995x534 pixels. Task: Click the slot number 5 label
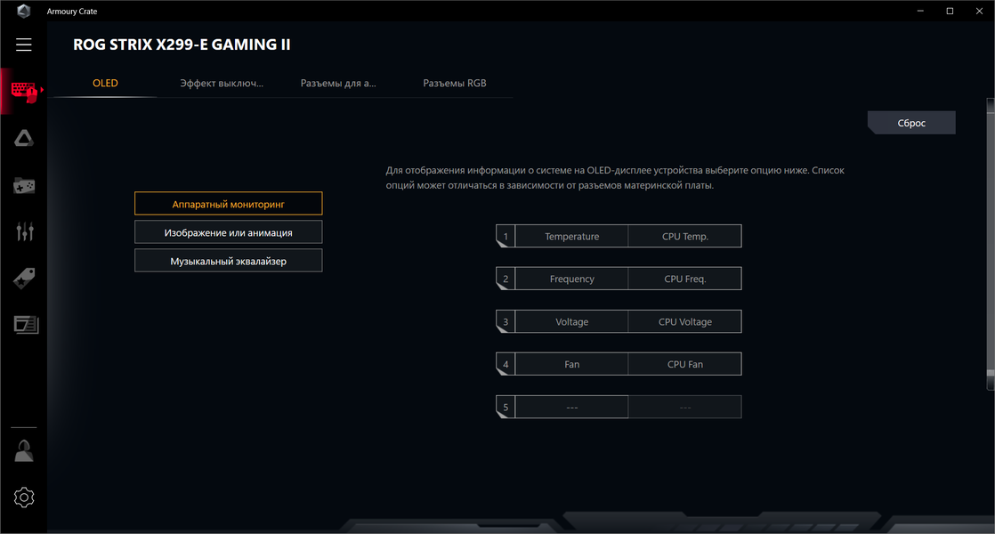(x=506, y=407)
